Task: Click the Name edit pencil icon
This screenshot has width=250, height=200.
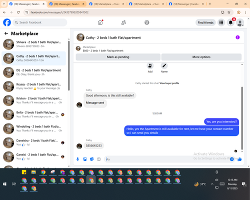Action: [x=164, y=66]
